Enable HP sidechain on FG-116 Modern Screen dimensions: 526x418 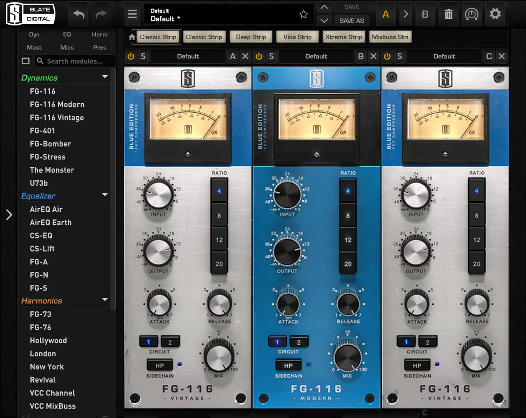(x=288, y=365)
